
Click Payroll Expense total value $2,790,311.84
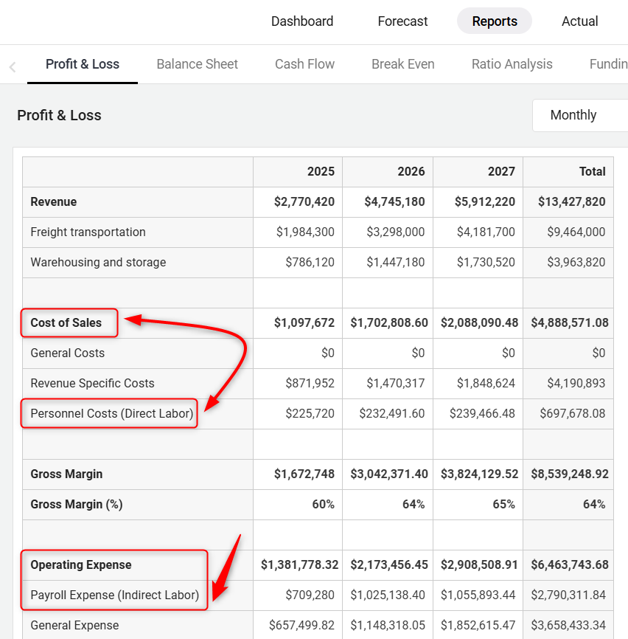(568, 595)
